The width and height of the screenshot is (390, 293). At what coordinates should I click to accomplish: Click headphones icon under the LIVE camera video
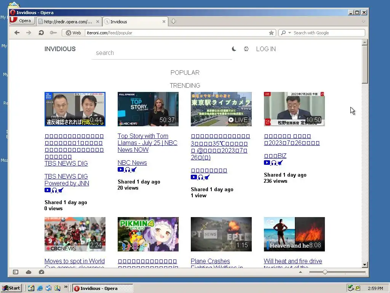click(200, 177)
